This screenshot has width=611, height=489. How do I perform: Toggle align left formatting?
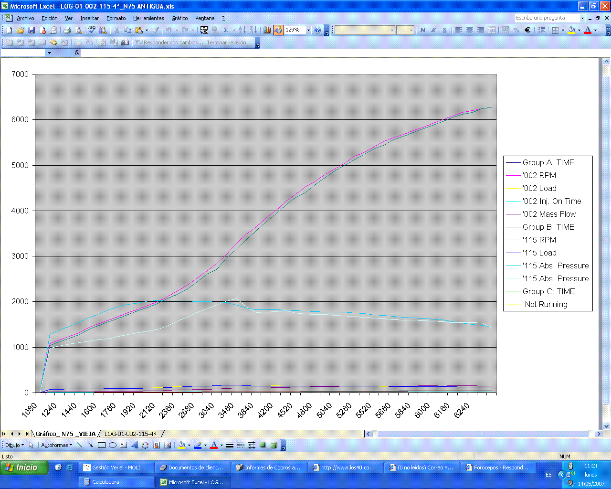(458, 30)
